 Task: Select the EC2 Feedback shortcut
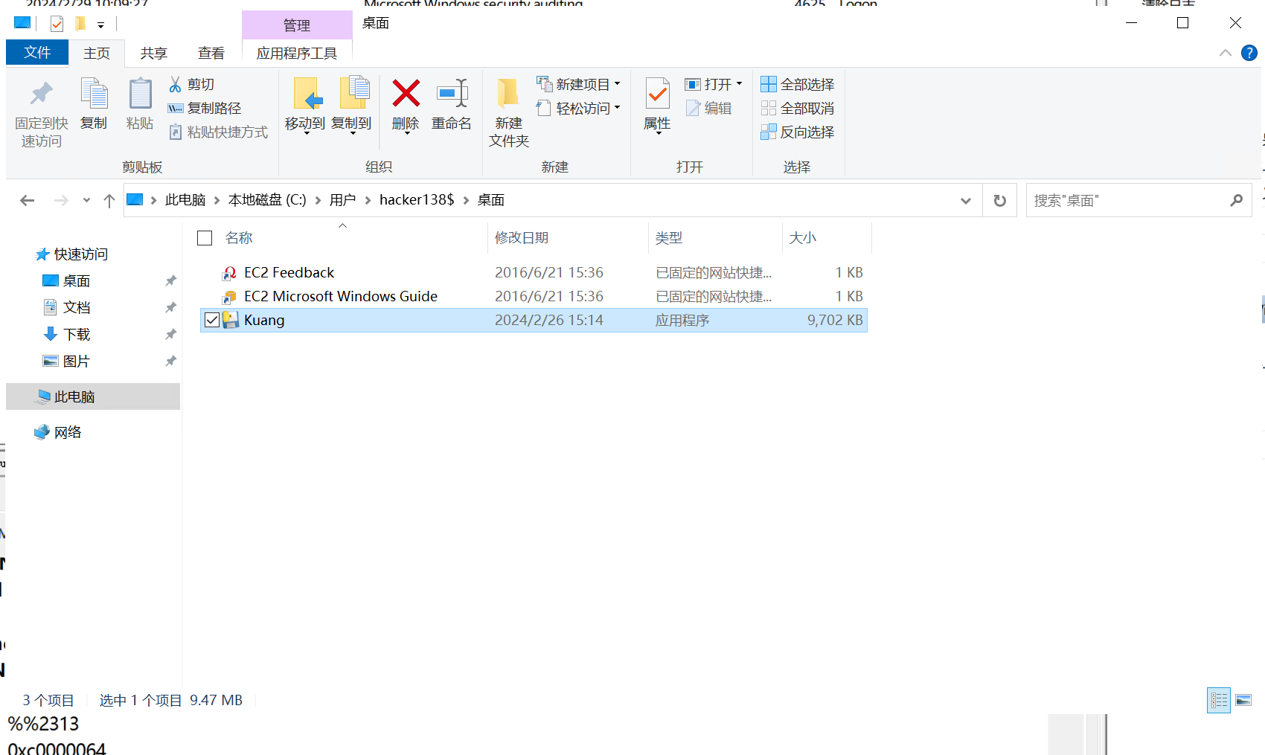click(x=534, y=272)
